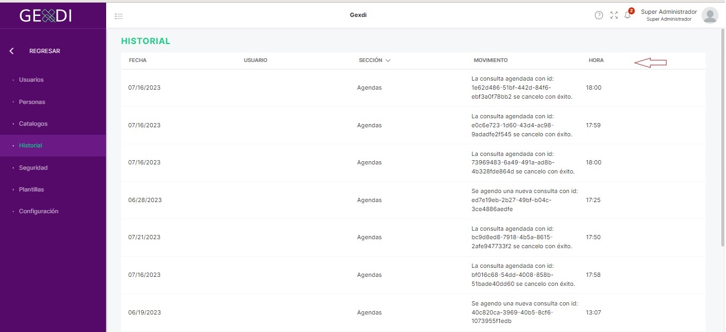Go back with REGRESAR
This screenshot has width=726, height=332.
pyautogui.click(x=45, y=51)
